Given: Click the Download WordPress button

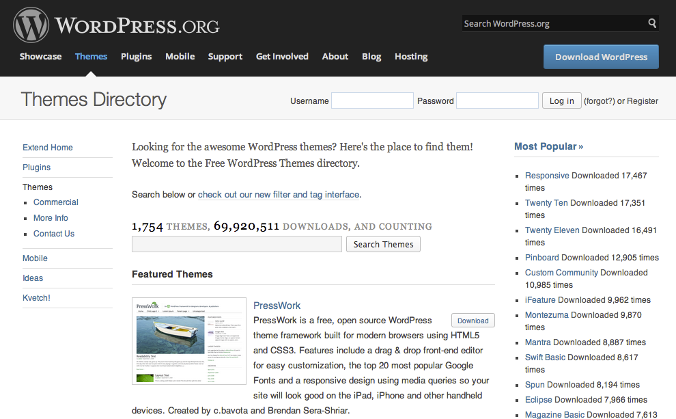Looking at the screenshot, I should click(x=601, y=57).
